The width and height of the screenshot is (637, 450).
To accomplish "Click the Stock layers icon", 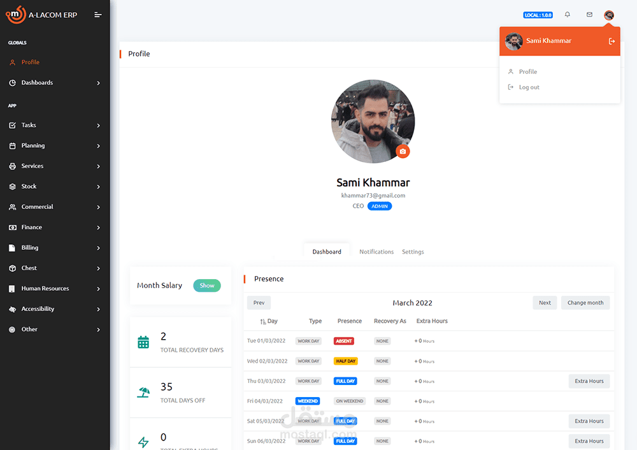I will 13,186.
